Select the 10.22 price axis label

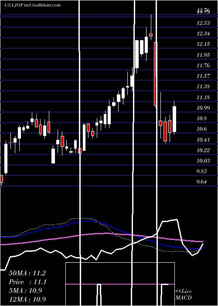(203, 150)
